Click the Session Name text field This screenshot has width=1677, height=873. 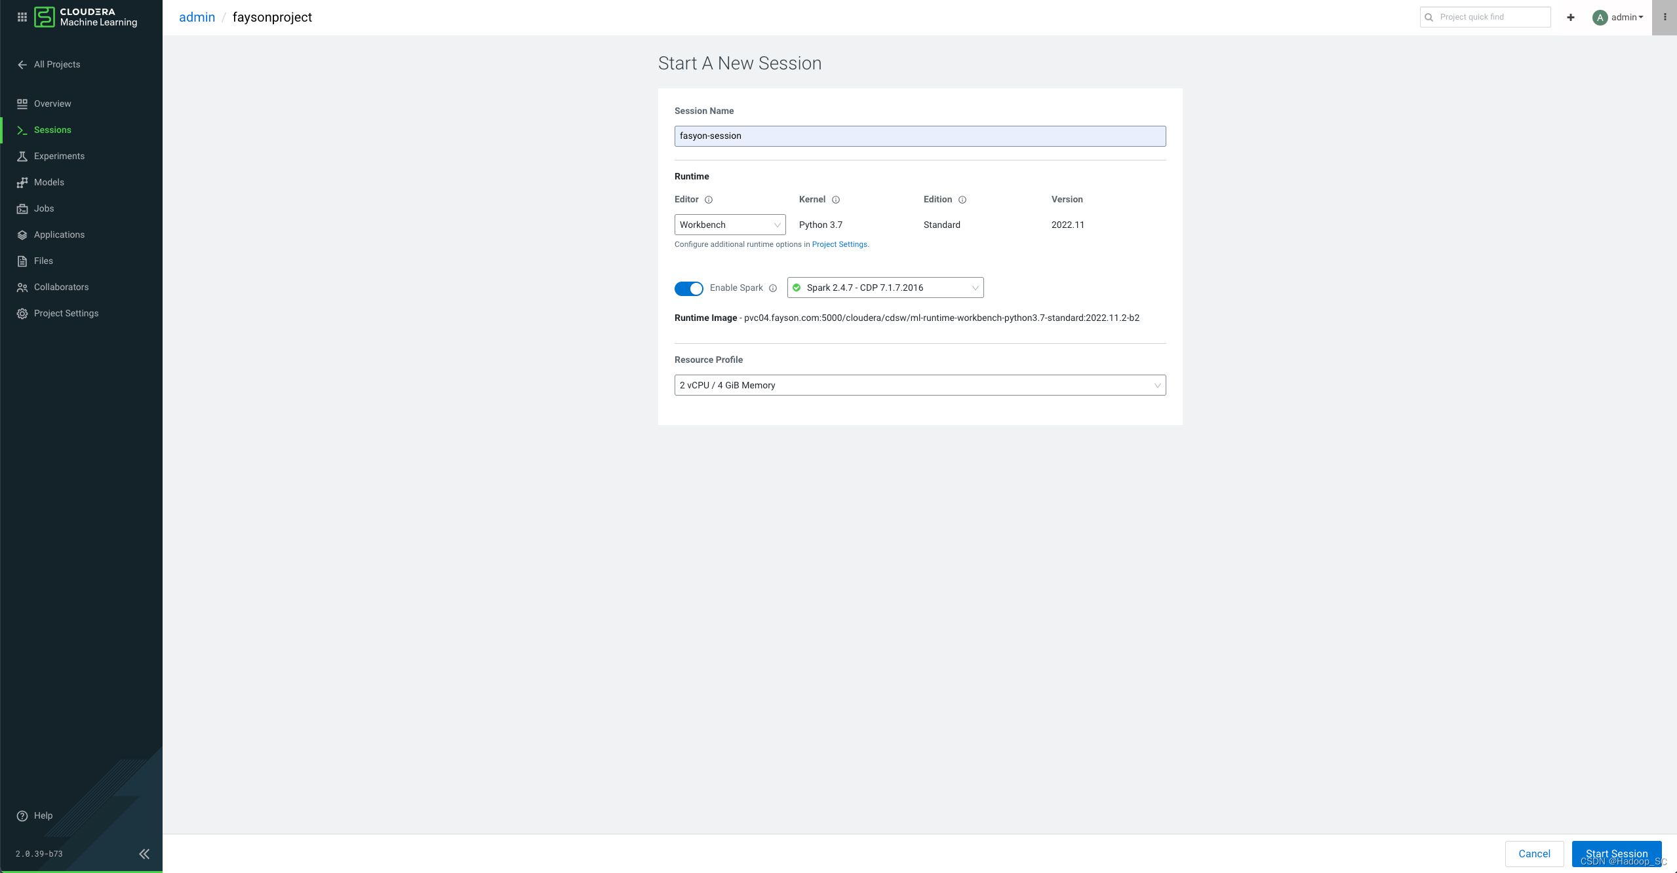coord(920,136)
